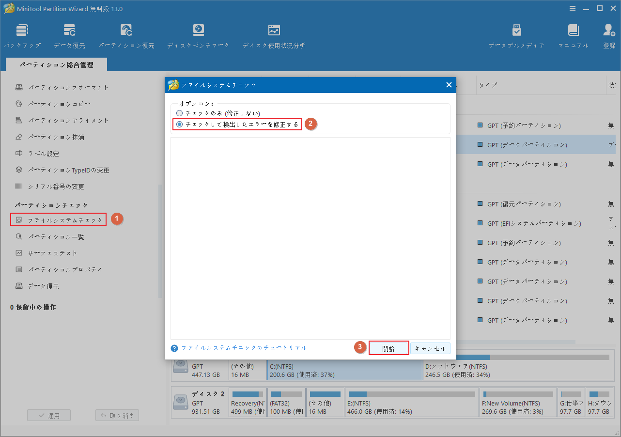The image size is (621, 437).
Task: Select the Recovery 499 MB partition block
Action: coord(248,403)
